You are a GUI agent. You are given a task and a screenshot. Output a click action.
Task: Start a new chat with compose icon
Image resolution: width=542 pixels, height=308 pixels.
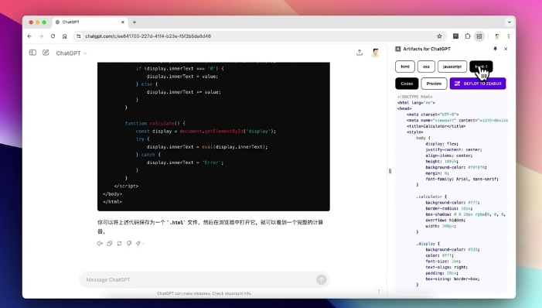[x=46, y=53]
